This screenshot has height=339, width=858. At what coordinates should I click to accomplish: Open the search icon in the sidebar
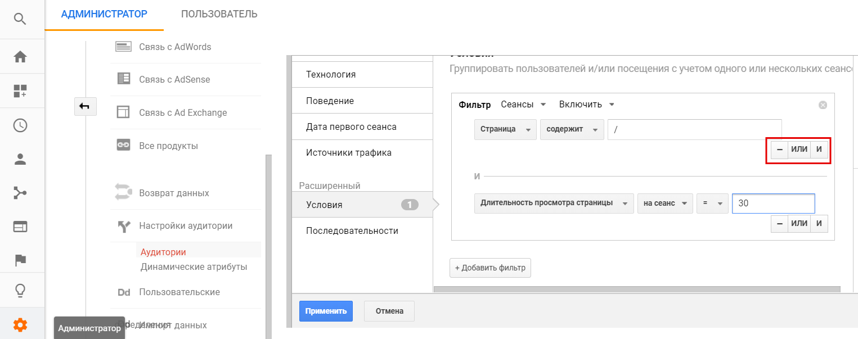pos(20,19)
